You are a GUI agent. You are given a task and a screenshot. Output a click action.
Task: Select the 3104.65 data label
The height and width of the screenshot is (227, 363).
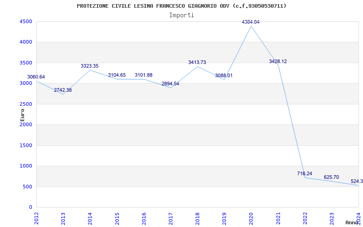pyautogui.click(x=117, y=75)
